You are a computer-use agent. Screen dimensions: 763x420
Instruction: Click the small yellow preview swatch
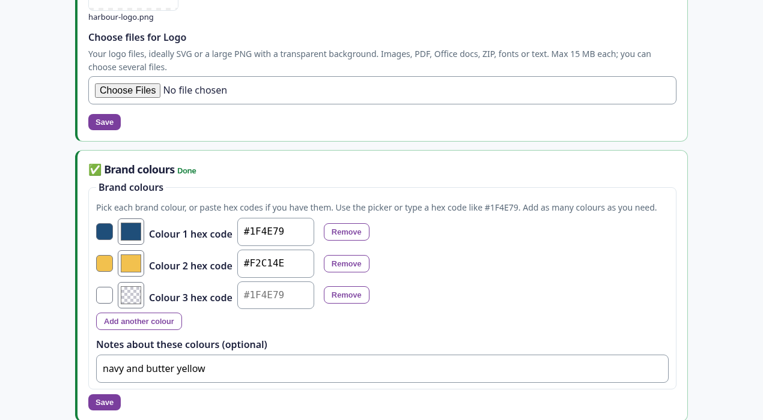tap(105, 263)
